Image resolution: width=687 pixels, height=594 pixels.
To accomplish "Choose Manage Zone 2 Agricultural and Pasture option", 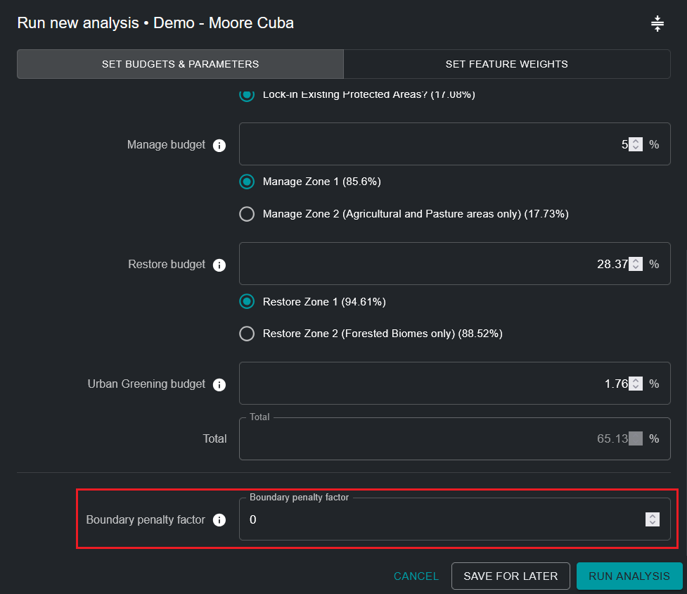I will click(x=247, y=214).
